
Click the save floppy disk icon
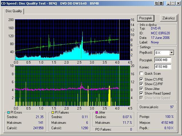click(x=161, y=3)
